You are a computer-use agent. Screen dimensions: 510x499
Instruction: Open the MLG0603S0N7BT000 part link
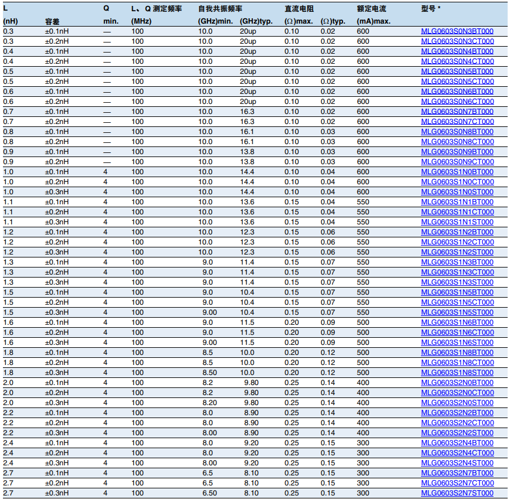click(x=457, y=112)
